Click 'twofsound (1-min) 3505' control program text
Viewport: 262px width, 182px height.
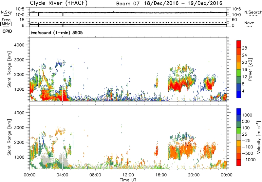coord(57,33)
